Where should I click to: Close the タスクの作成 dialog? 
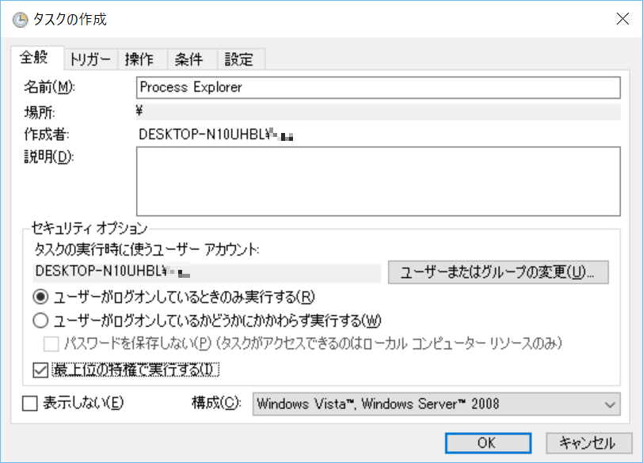point(623,19)
